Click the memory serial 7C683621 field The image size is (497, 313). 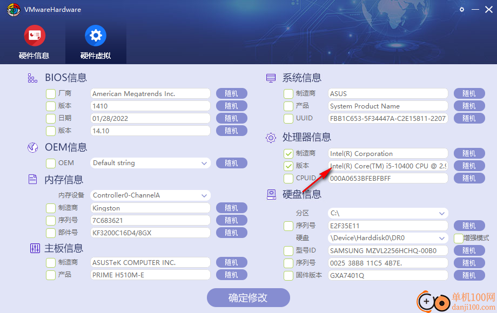(x=150, y=220)
